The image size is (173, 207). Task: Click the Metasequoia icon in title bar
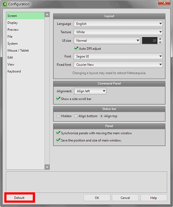click(5, 4)
